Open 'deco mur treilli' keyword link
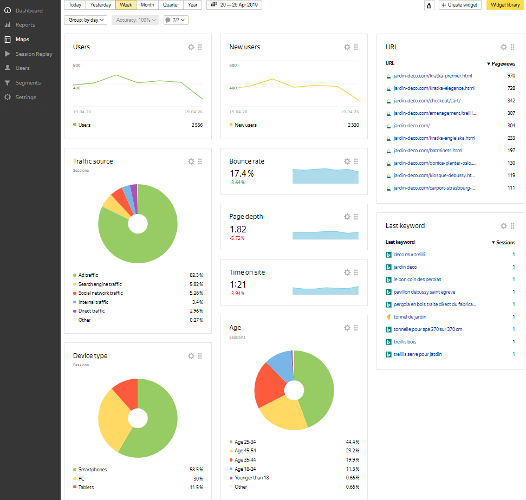Viewport: 526px width, 500px height. pos(409,255)
